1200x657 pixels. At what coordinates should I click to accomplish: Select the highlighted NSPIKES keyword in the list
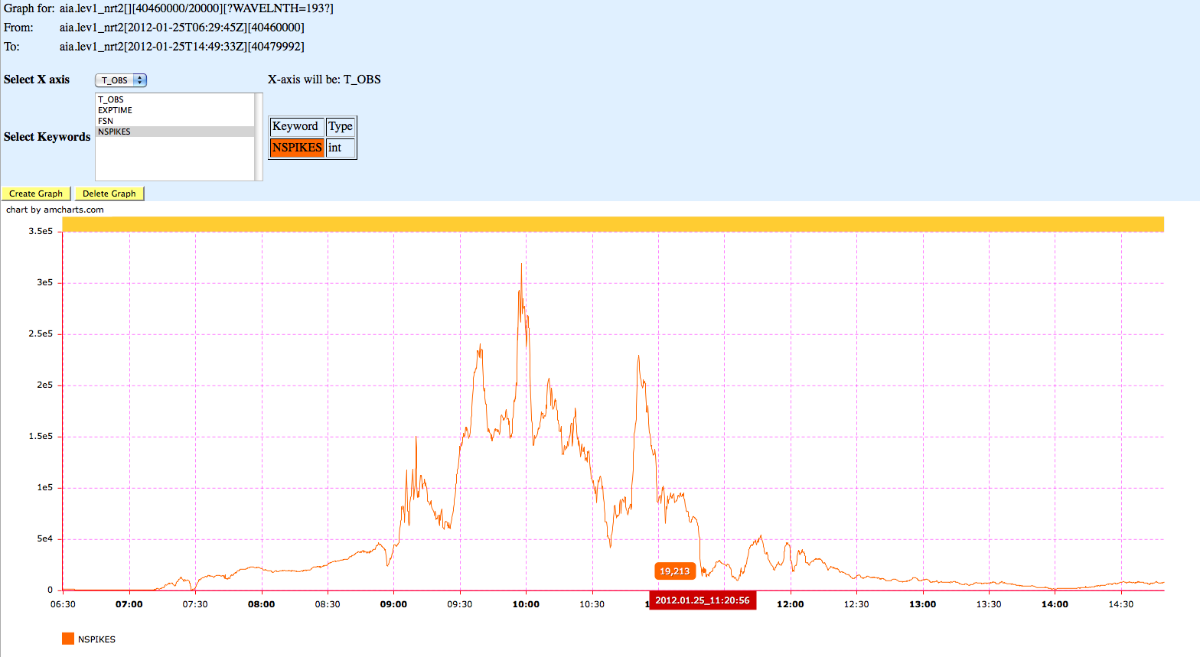tap(114, 132)
